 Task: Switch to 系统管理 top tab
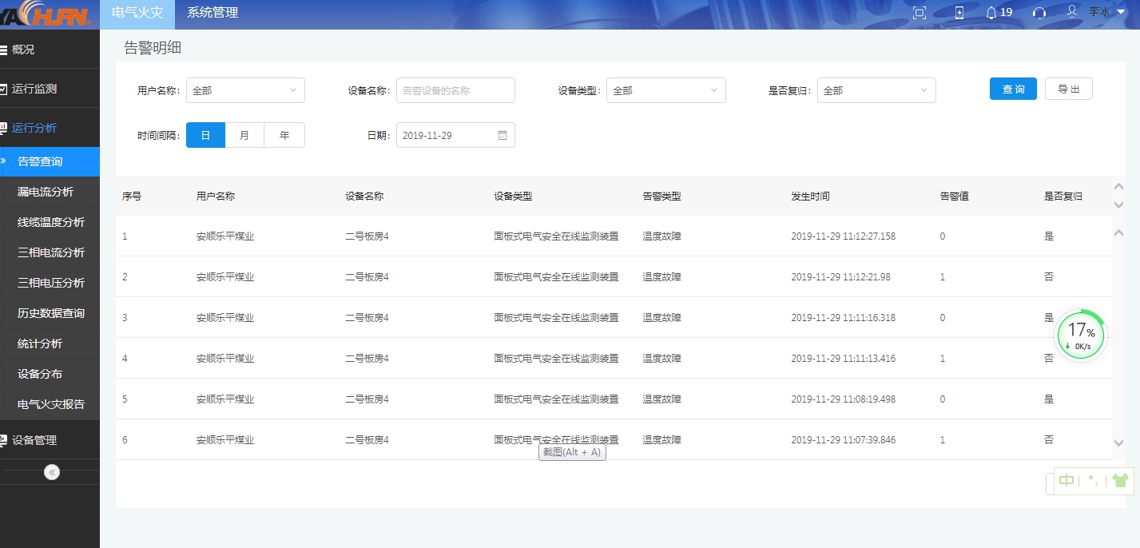point(213,13)
